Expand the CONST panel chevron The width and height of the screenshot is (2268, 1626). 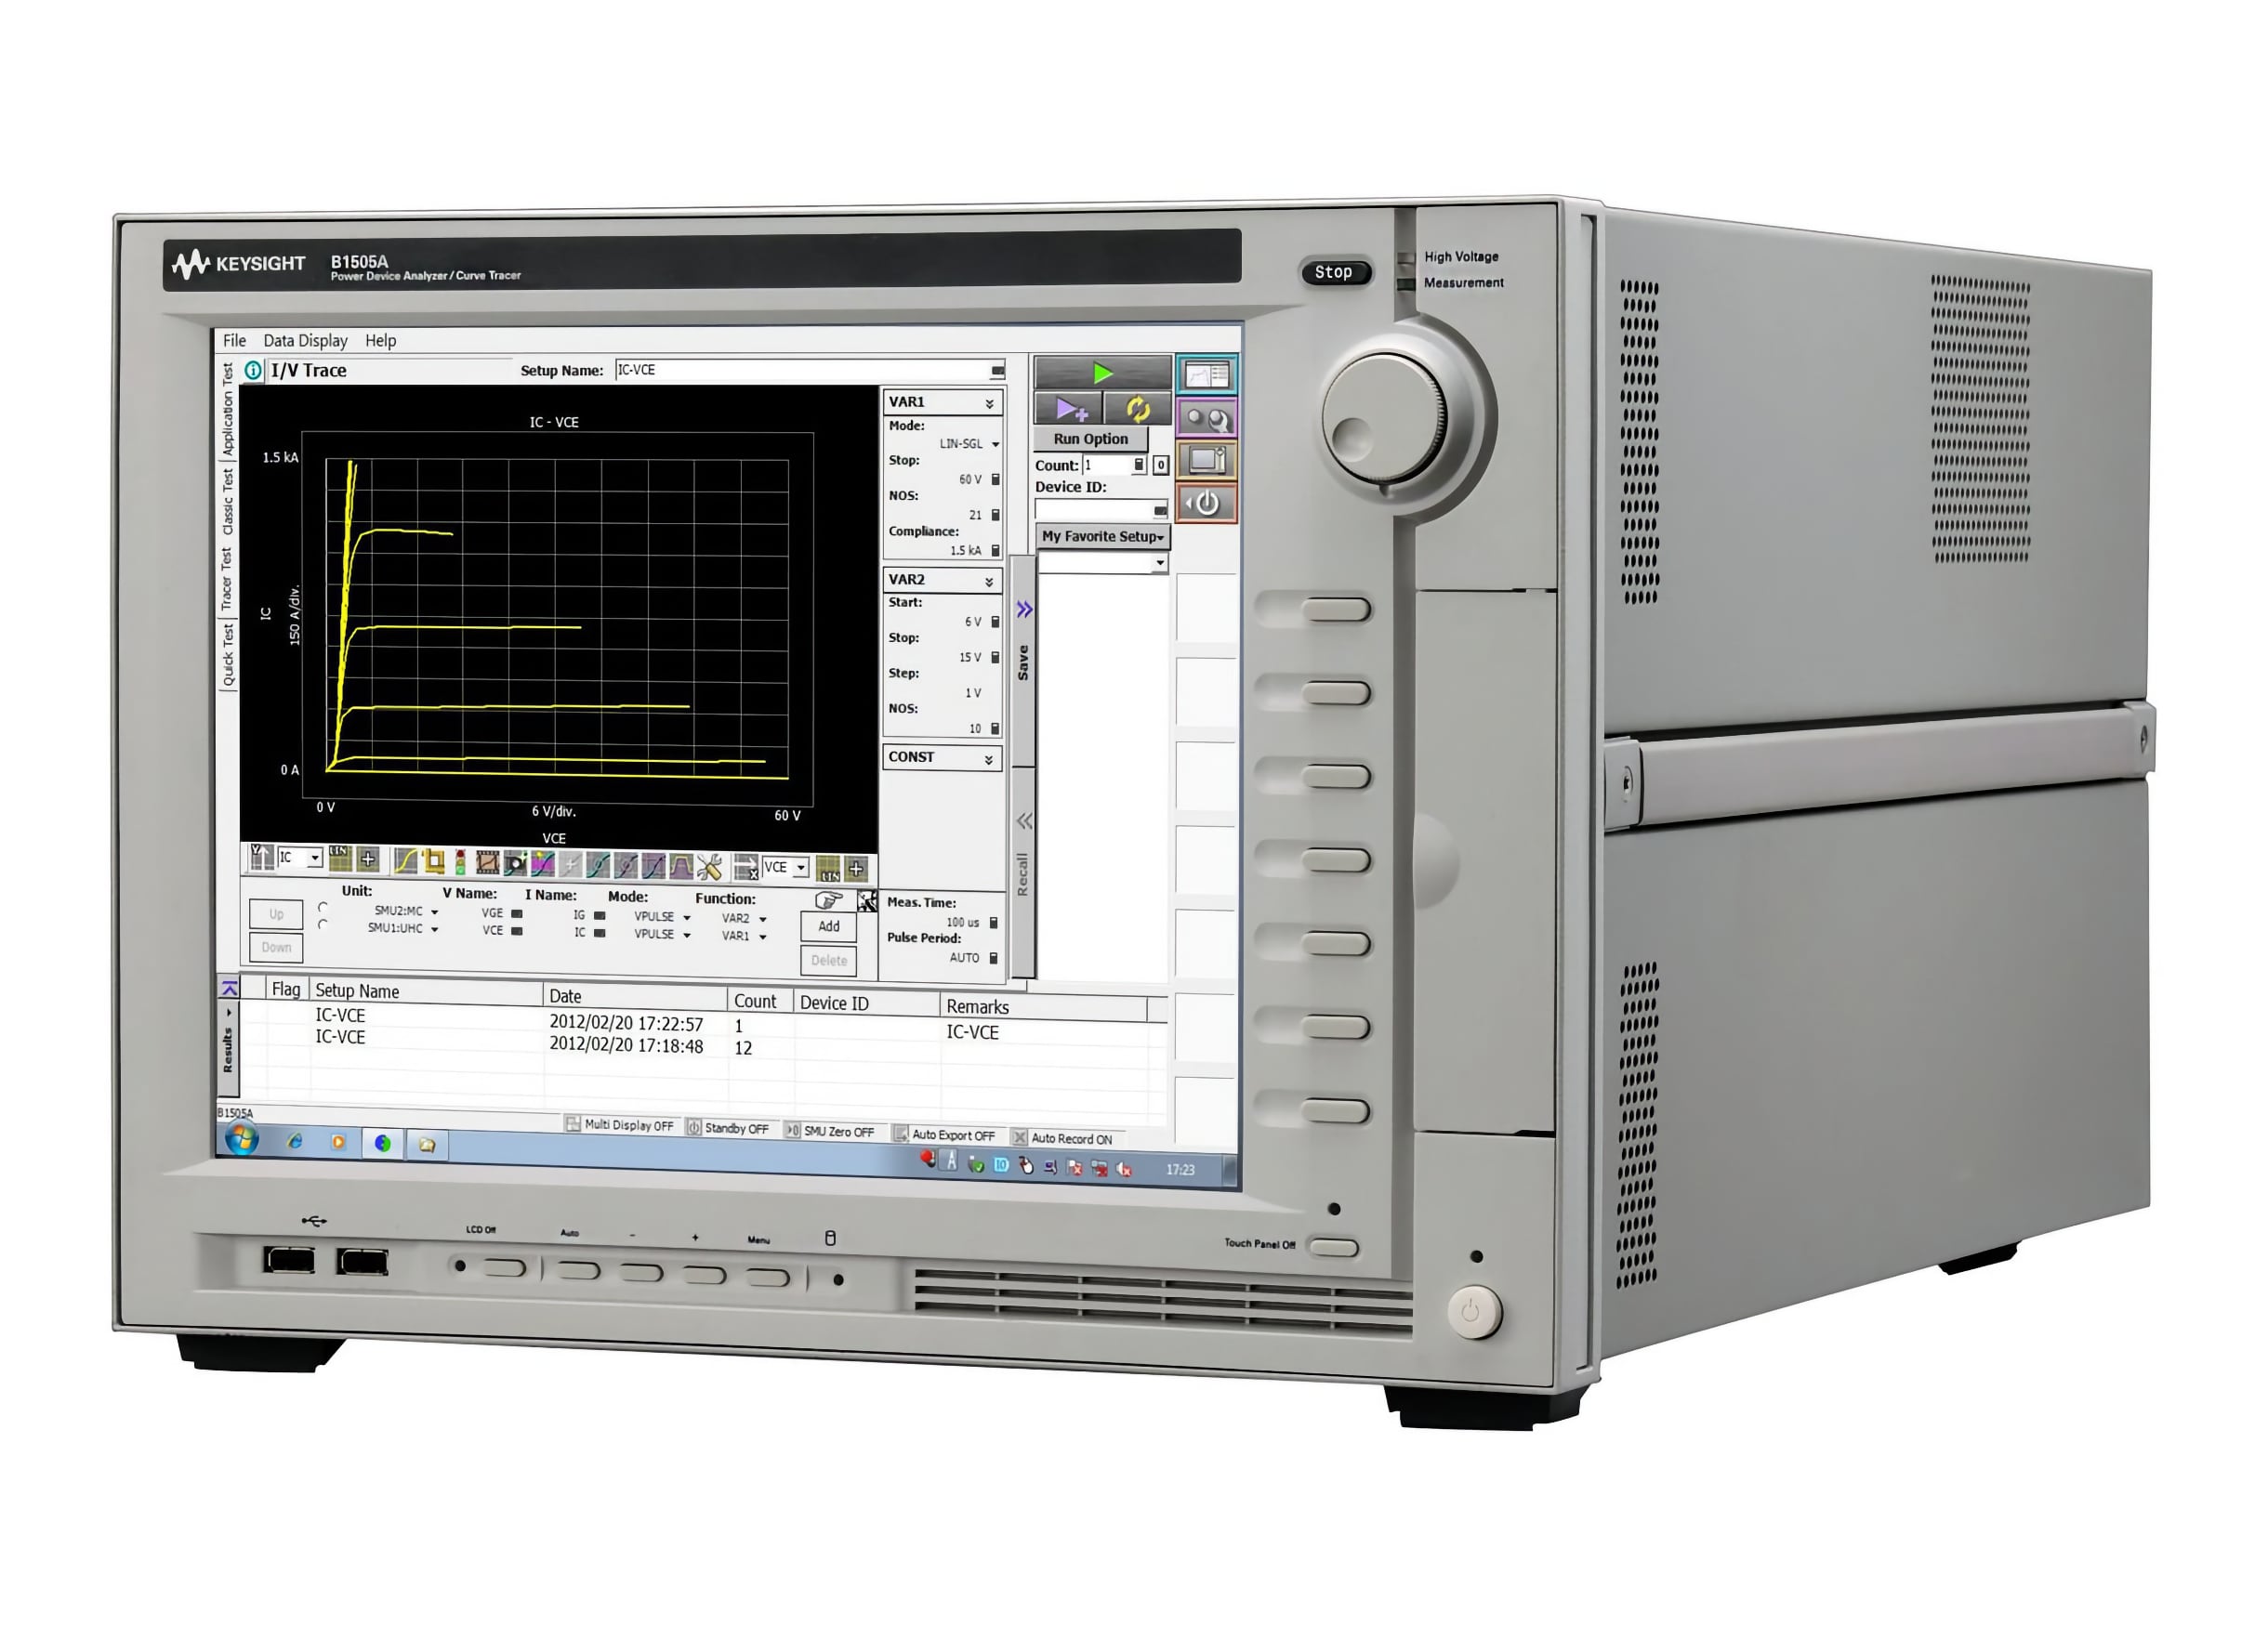[x=989, y=759]
